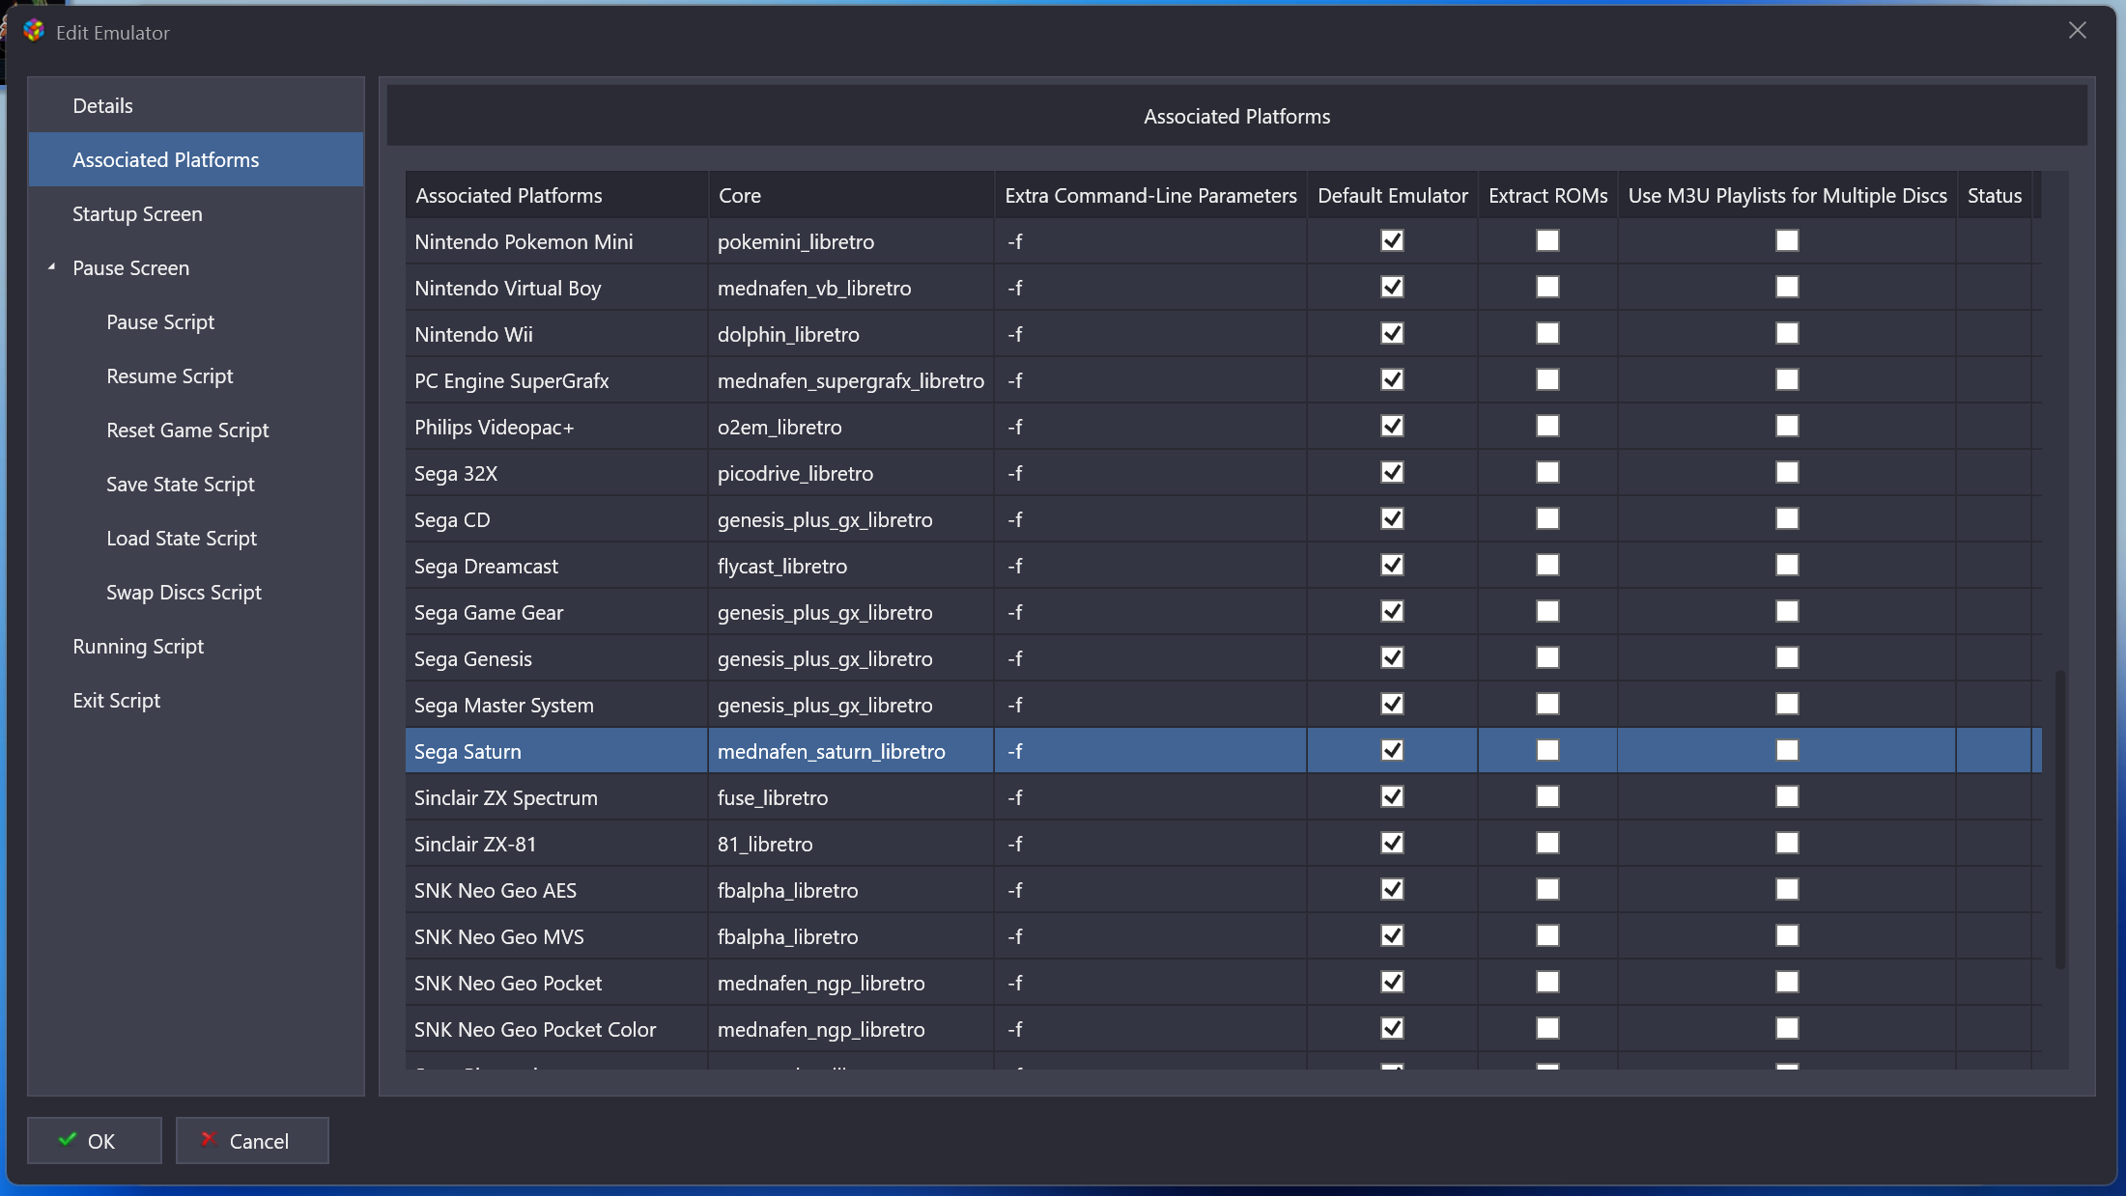Image resolution: width=2126 pixels, height=1196 pixels.
Task: Enable M3U Playlists for Nintendo Wii
Action: [x=1787, y=333]
